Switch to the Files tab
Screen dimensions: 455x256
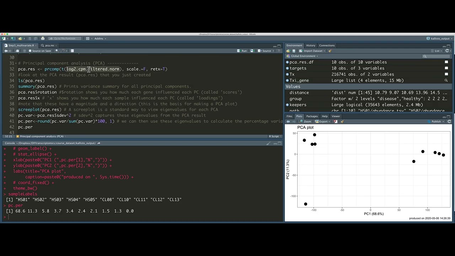[x=289, y=116]
